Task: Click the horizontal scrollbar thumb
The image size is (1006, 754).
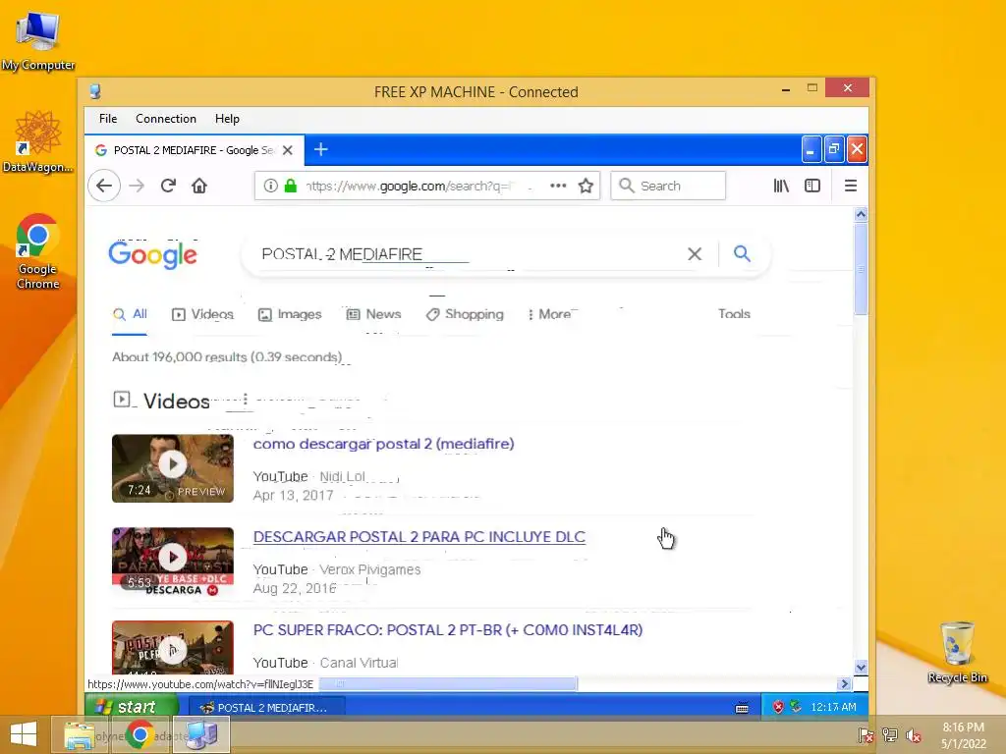Action: pos(448,684)
